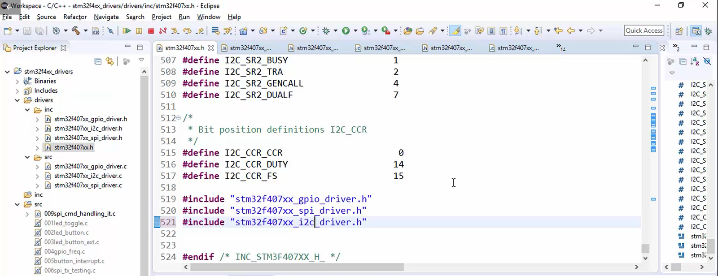Click the Last Edit Location icon

point(558,31)
